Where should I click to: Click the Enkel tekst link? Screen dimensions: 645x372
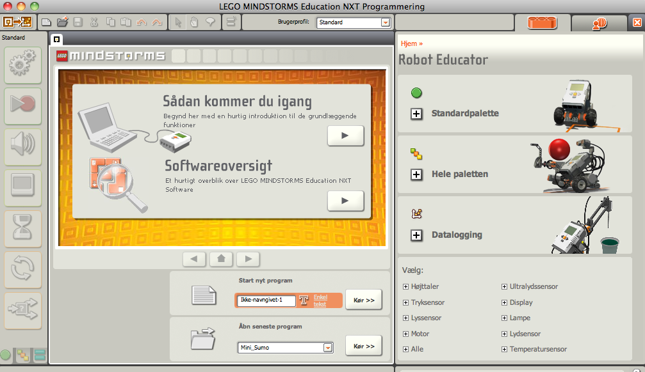tap(320, 300)
